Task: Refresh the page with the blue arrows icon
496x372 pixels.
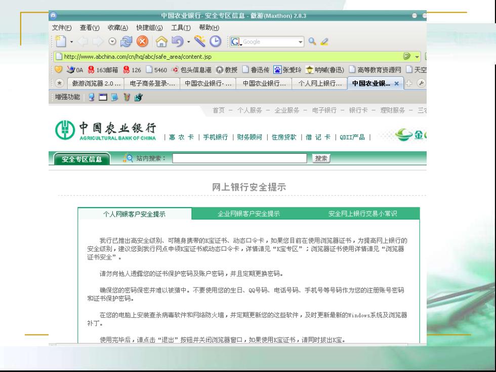Action: (x=126, y=42)
